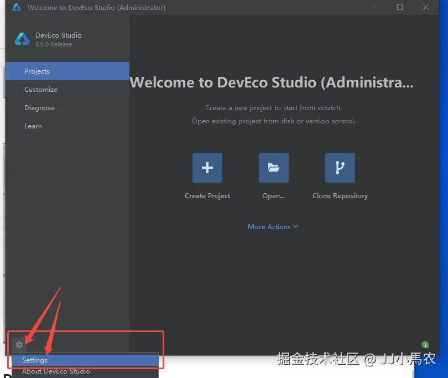Viewport: 448px width, 378px height.
Task: Click the DevEco Studio name in sidebar
Action: click(59, 35)
